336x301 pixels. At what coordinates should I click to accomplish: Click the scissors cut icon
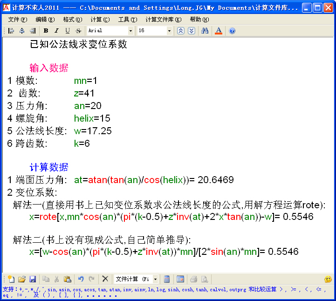56,279
